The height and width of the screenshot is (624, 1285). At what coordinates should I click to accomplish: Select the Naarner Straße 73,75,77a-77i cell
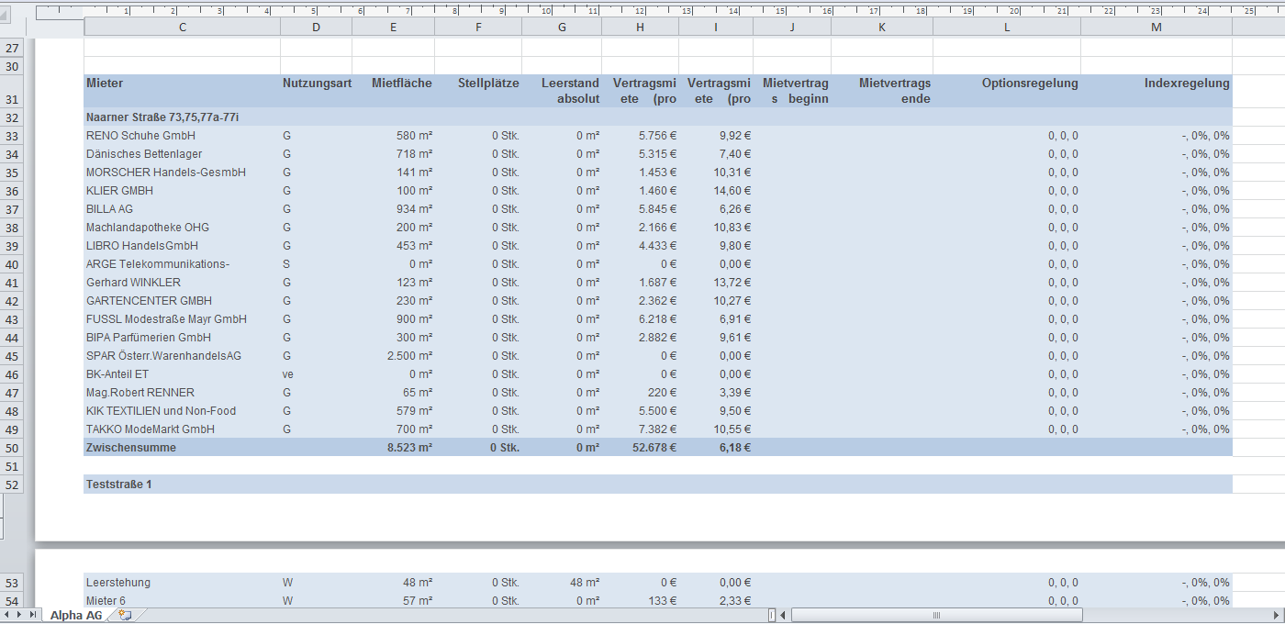tap(182, 117)
